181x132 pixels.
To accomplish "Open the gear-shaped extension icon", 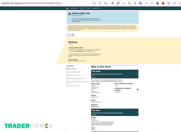I will pyautogui.click(x=113, y=3).
